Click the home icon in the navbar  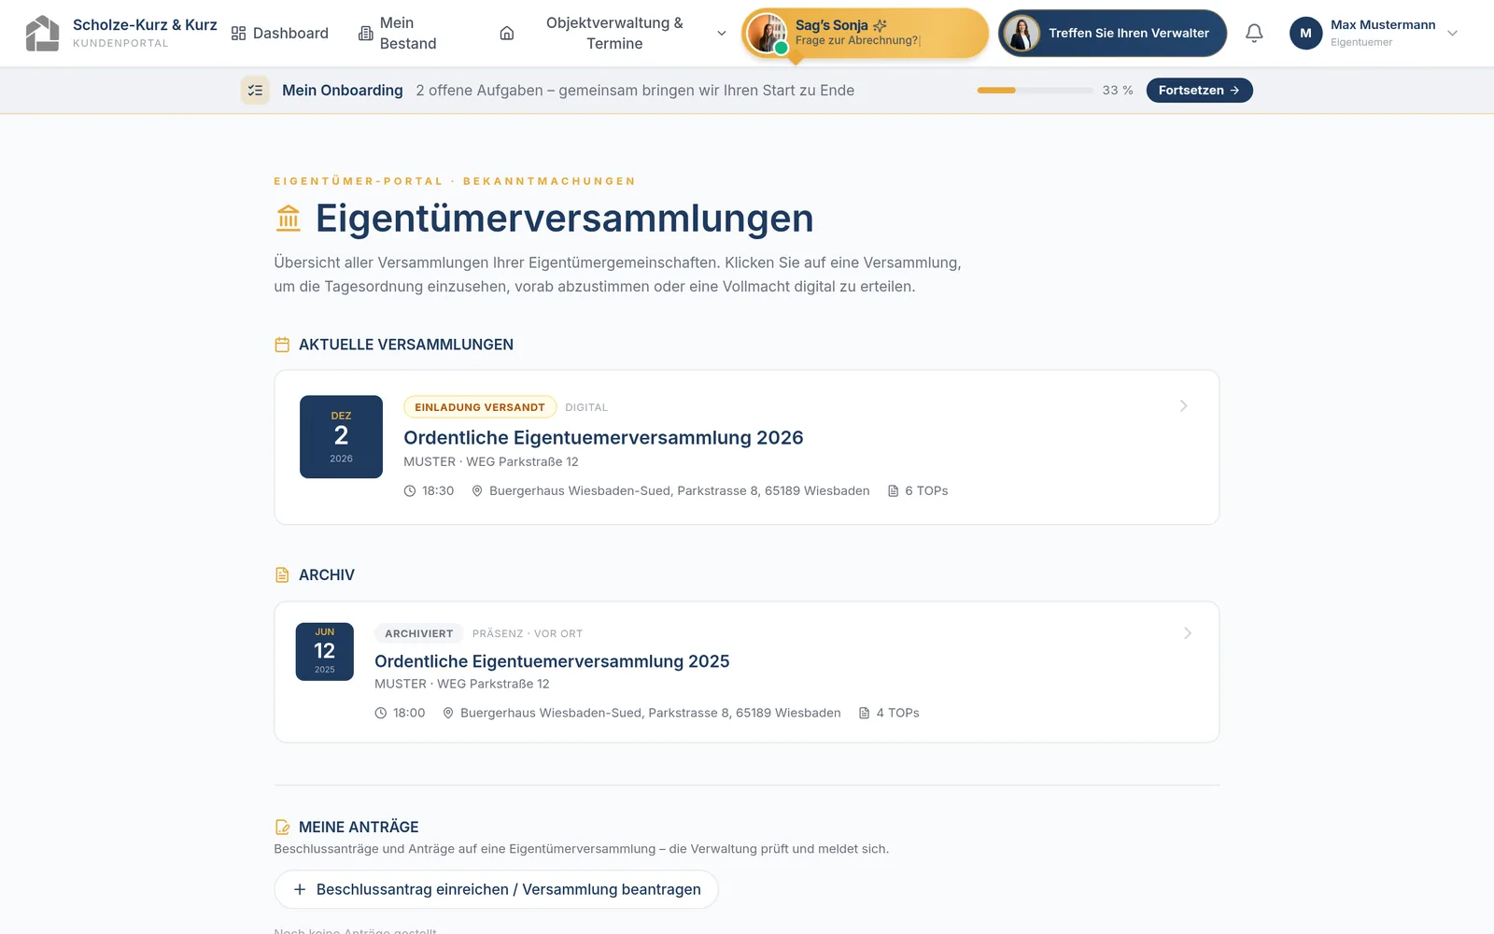pos(507,33)
